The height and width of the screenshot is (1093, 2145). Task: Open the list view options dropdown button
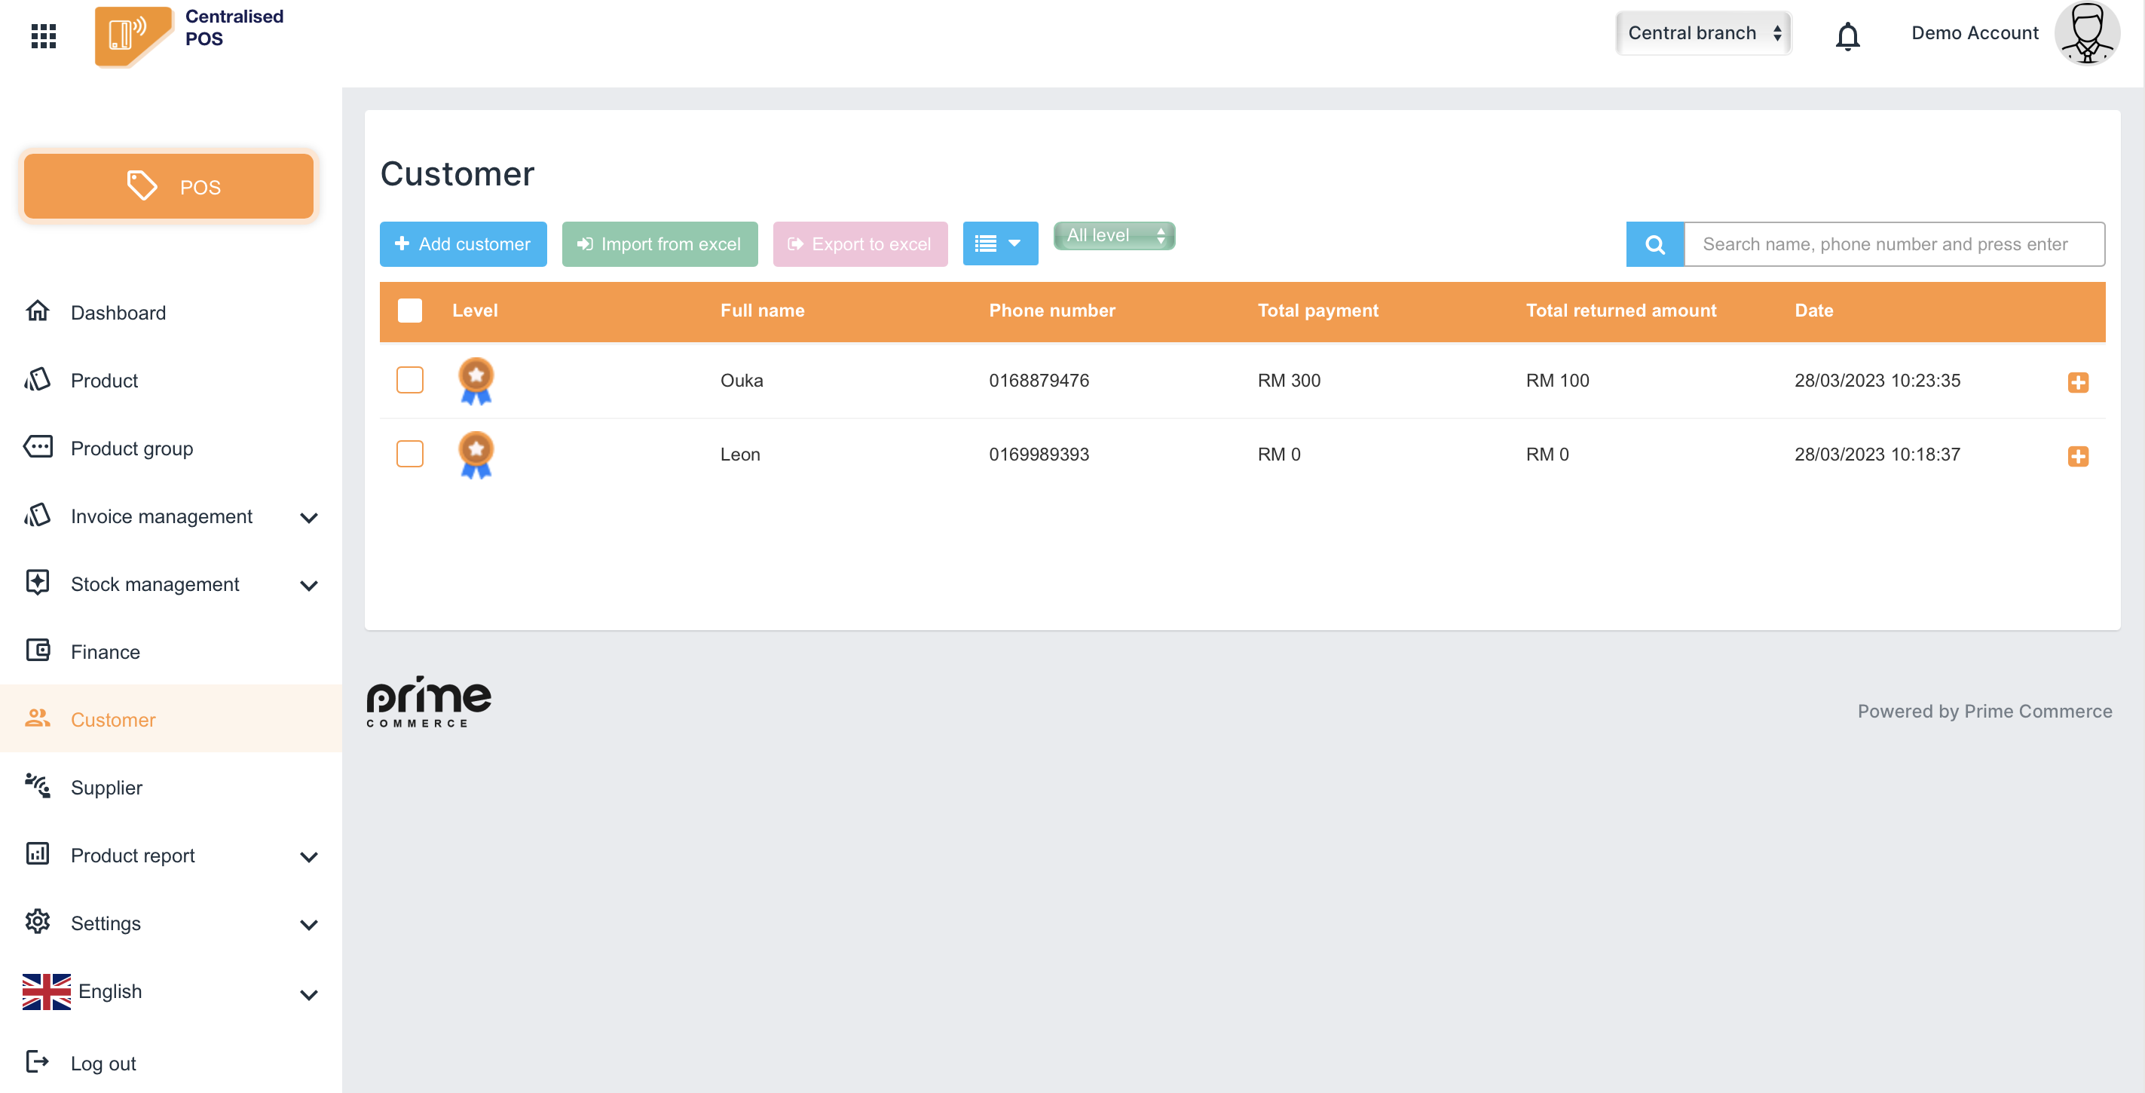click(x=1000, y=244)
